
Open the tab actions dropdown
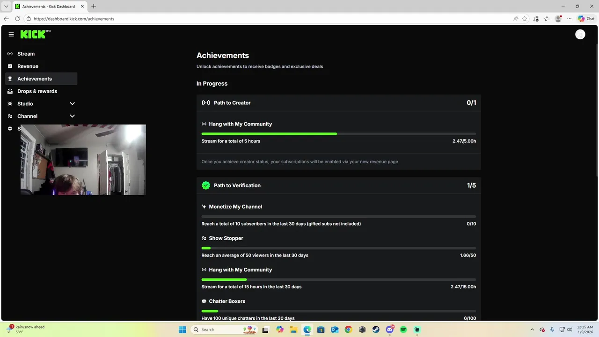pos(6,6)
